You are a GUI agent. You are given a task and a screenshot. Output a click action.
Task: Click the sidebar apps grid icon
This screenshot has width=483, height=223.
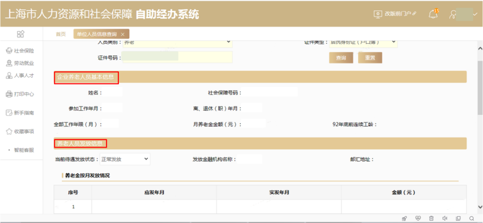point(21,34)
